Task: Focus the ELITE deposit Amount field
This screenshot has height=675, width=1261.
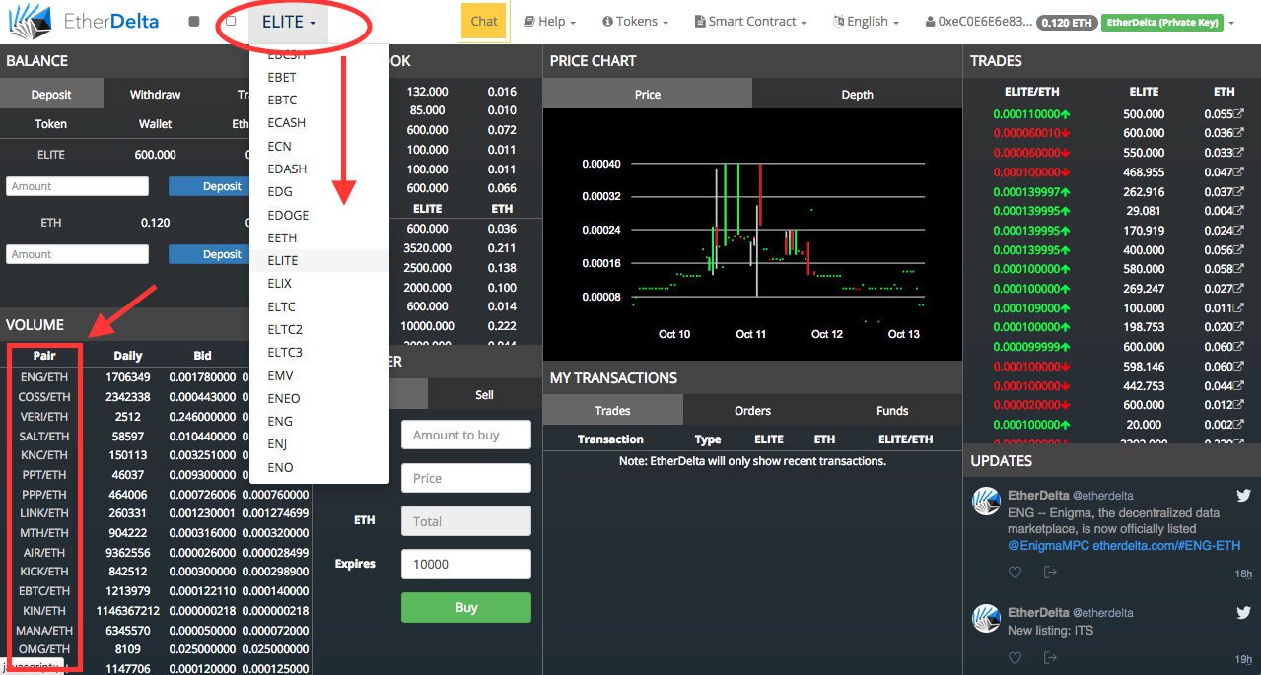Action: point(77,186)
